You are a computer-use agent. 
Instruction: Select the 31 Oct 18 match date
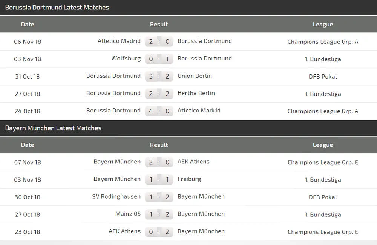(28, 76)
